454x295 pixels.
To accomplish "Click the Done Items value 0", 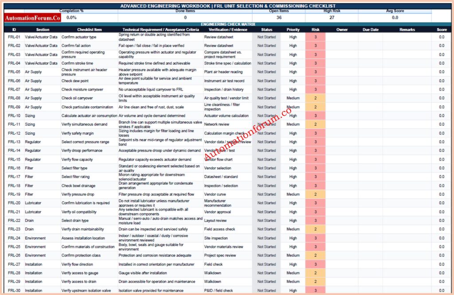I will (x=185, y=18).
